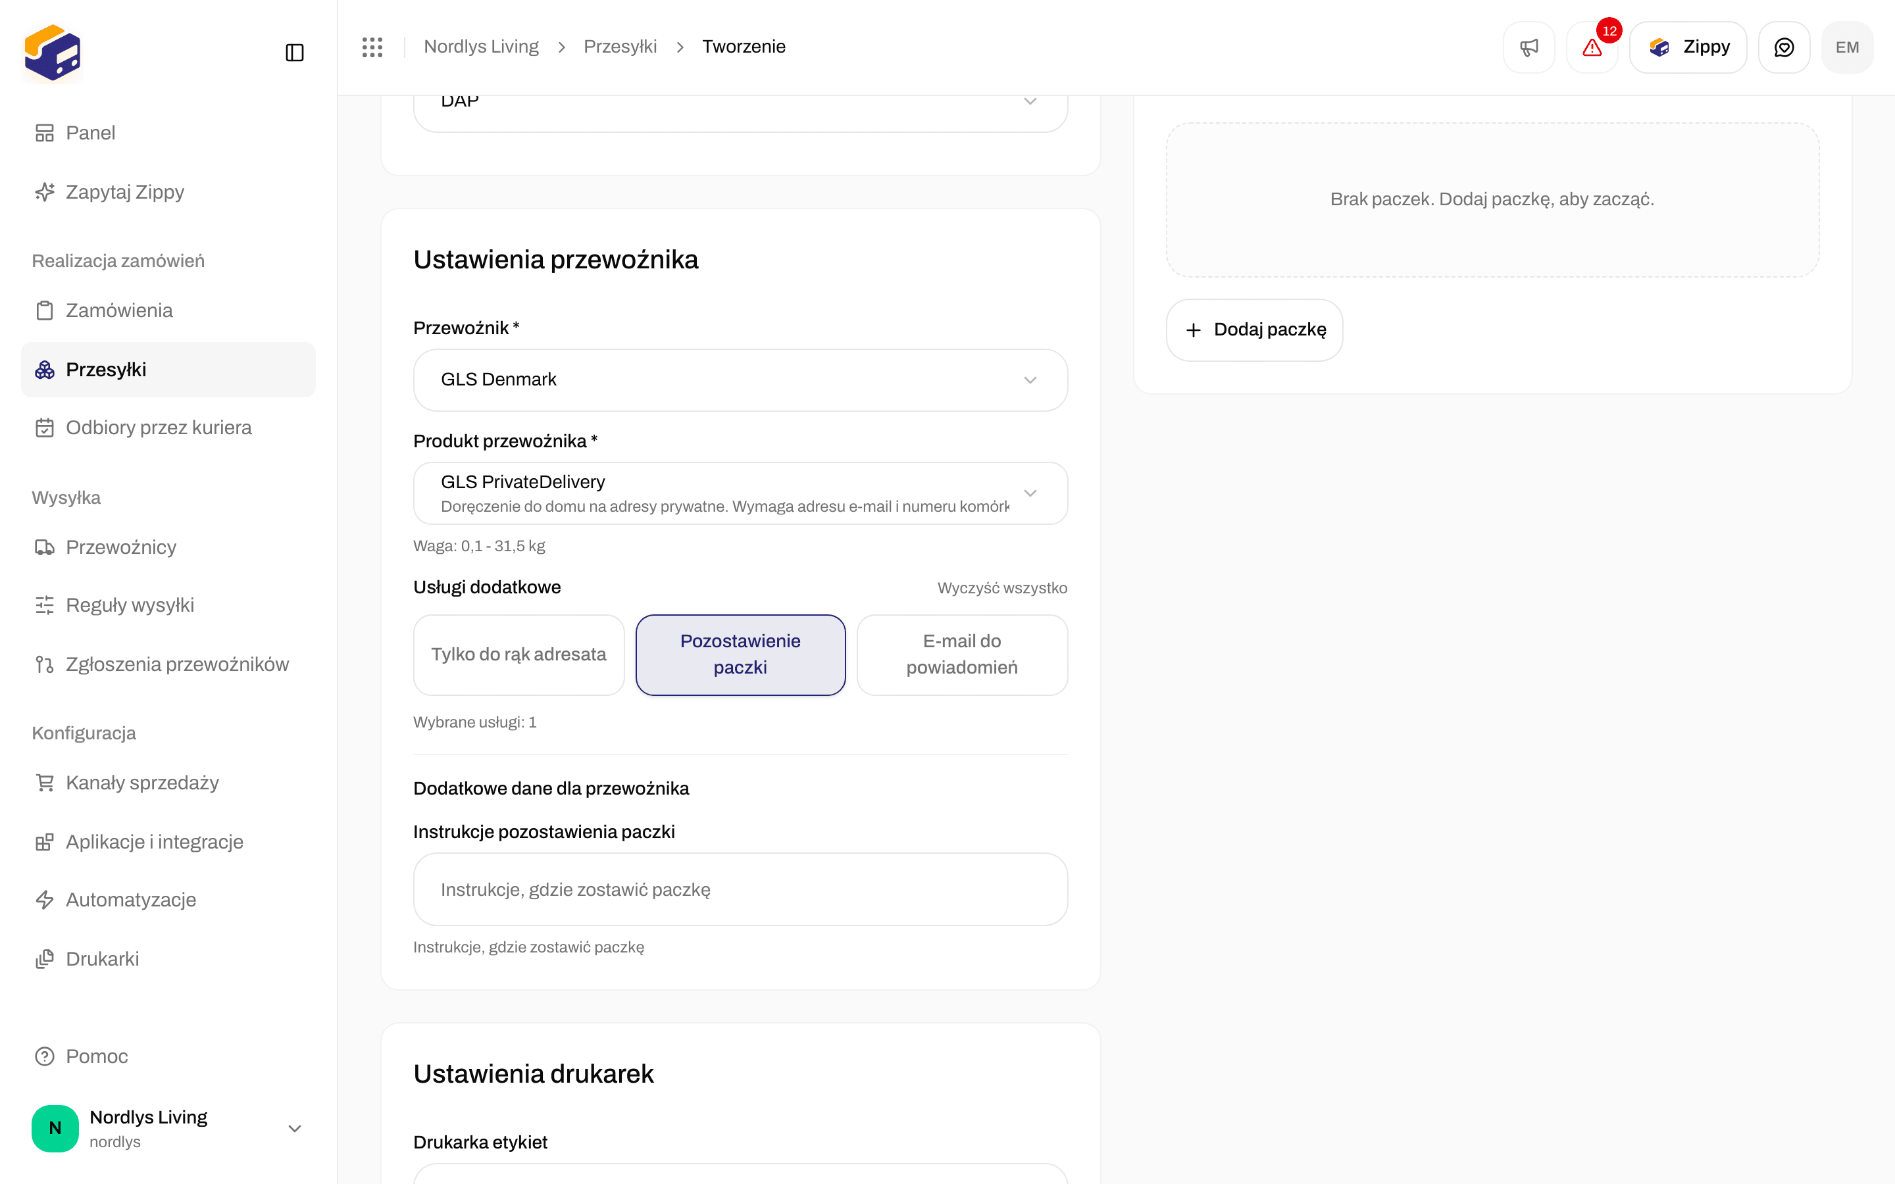Screen dimensions: 1895x1184
Task: Click the empty packages placeholder box
Action: tap(1492, 200)
